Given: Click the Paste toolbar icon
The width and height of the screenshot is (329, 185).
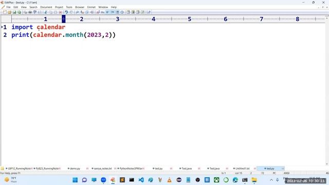Looking at the screenshot, I should click(56, 12).
